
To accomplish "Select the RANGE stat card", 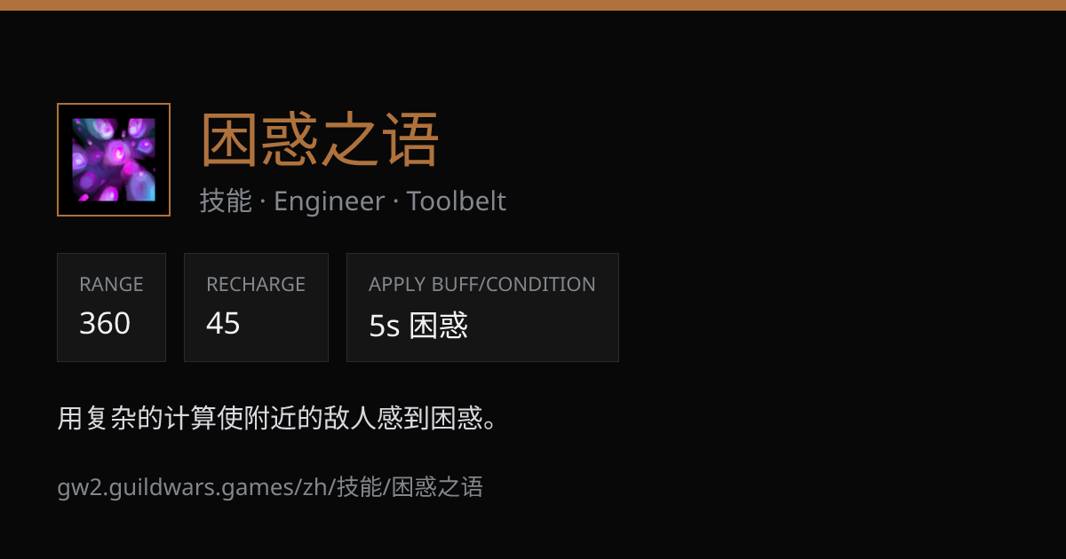I will point(111,307).
